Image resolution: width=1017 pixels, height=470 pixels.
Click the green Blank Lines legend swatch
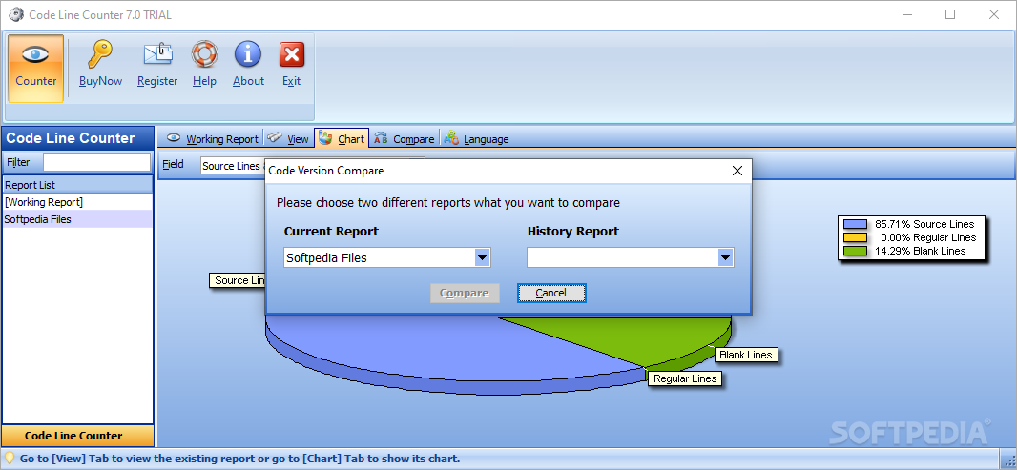click(855, 251)
